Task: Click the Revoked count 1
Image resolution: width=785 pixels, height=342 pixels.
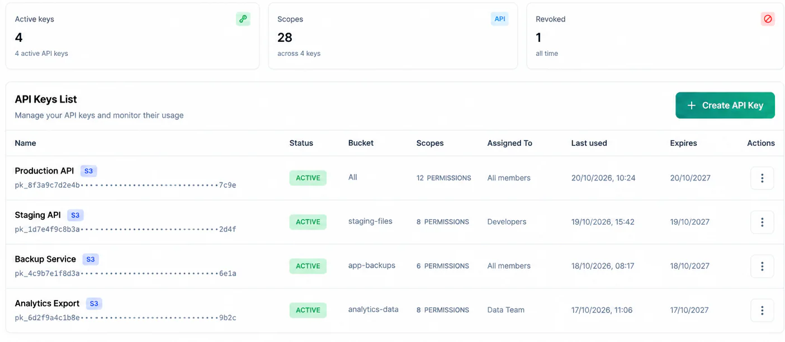Action: pyautogui.click(x=538, y=37)
